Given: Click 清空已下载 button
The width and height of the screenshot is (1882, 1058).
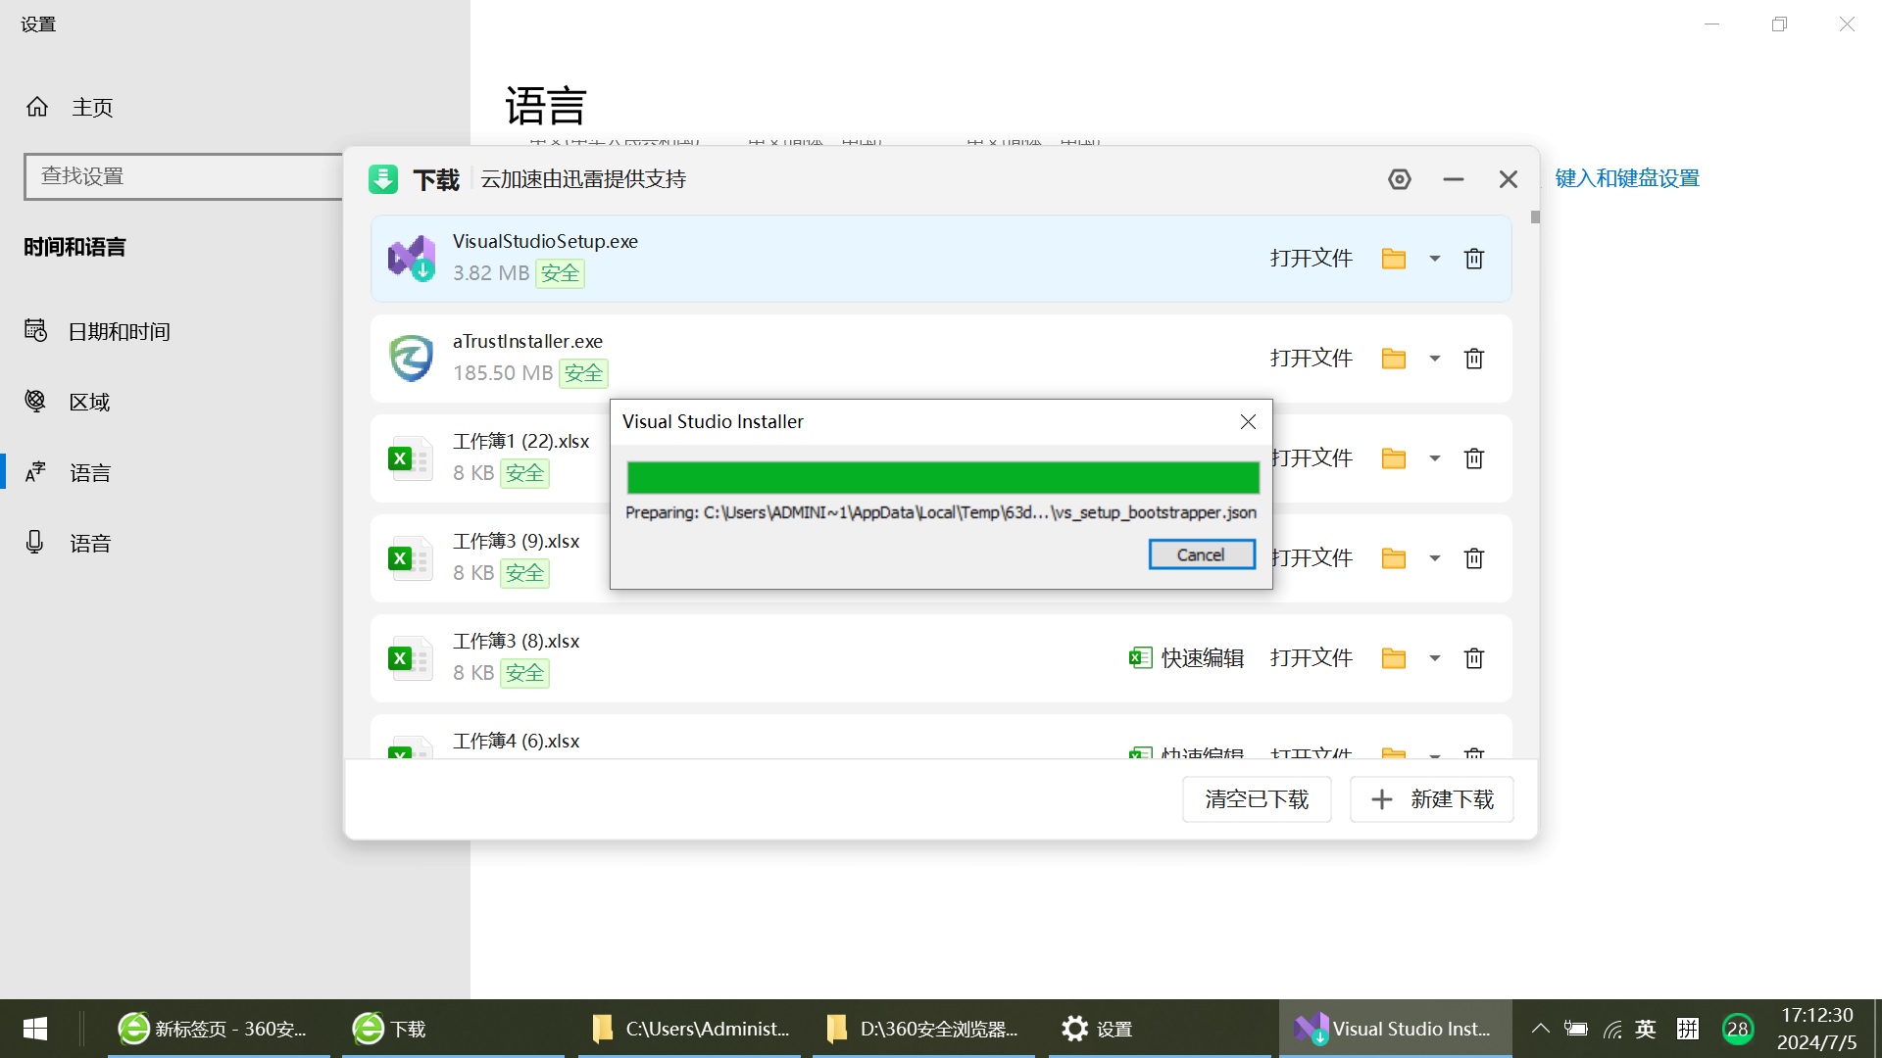Looking at the screenshot, I should (x=1257, y=799).
